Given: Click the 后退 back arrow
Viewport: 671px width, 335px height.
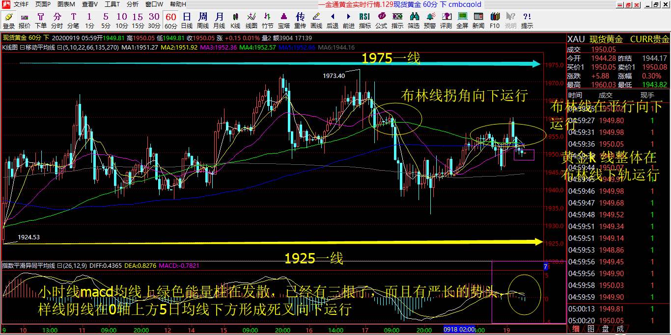Looking at the screenshot, I should coord(333,21).
